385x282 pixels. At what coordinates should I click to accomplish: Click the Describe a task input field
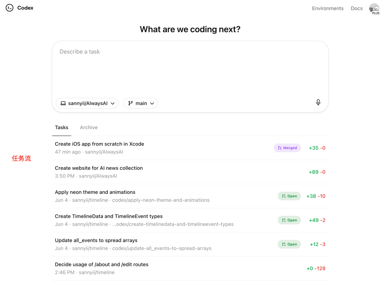190,68
